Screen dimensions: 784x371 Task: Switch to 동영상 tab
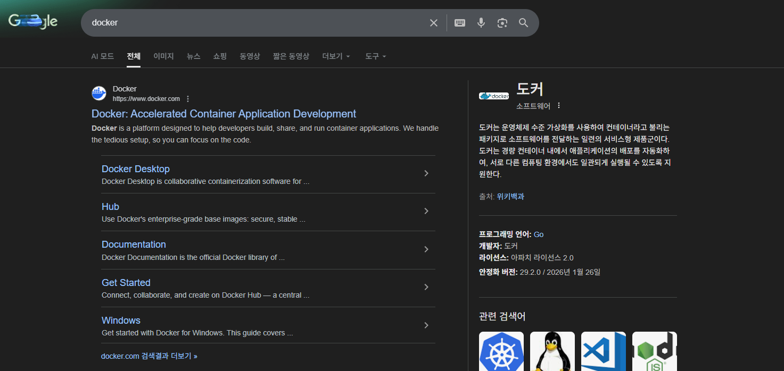(250, 56)
